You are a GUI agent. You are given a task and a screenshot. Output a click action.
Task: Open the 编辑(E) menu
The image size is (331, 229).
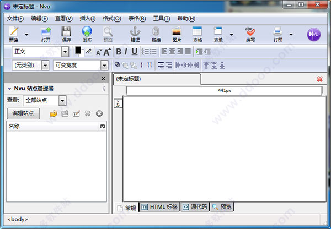click(39, 19)
